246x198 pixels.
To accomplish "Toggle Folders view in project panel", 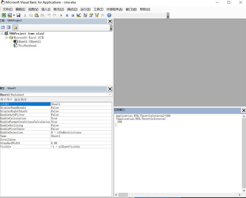I will point(15,27).
